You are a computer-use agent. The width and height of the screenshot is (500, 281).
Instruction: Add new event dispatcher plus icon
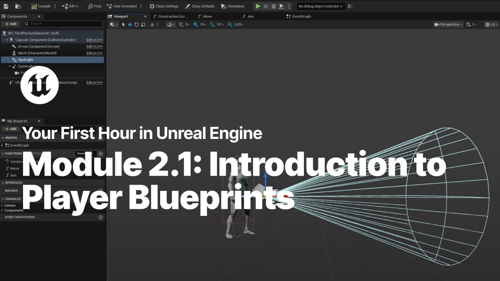point(100,217)
